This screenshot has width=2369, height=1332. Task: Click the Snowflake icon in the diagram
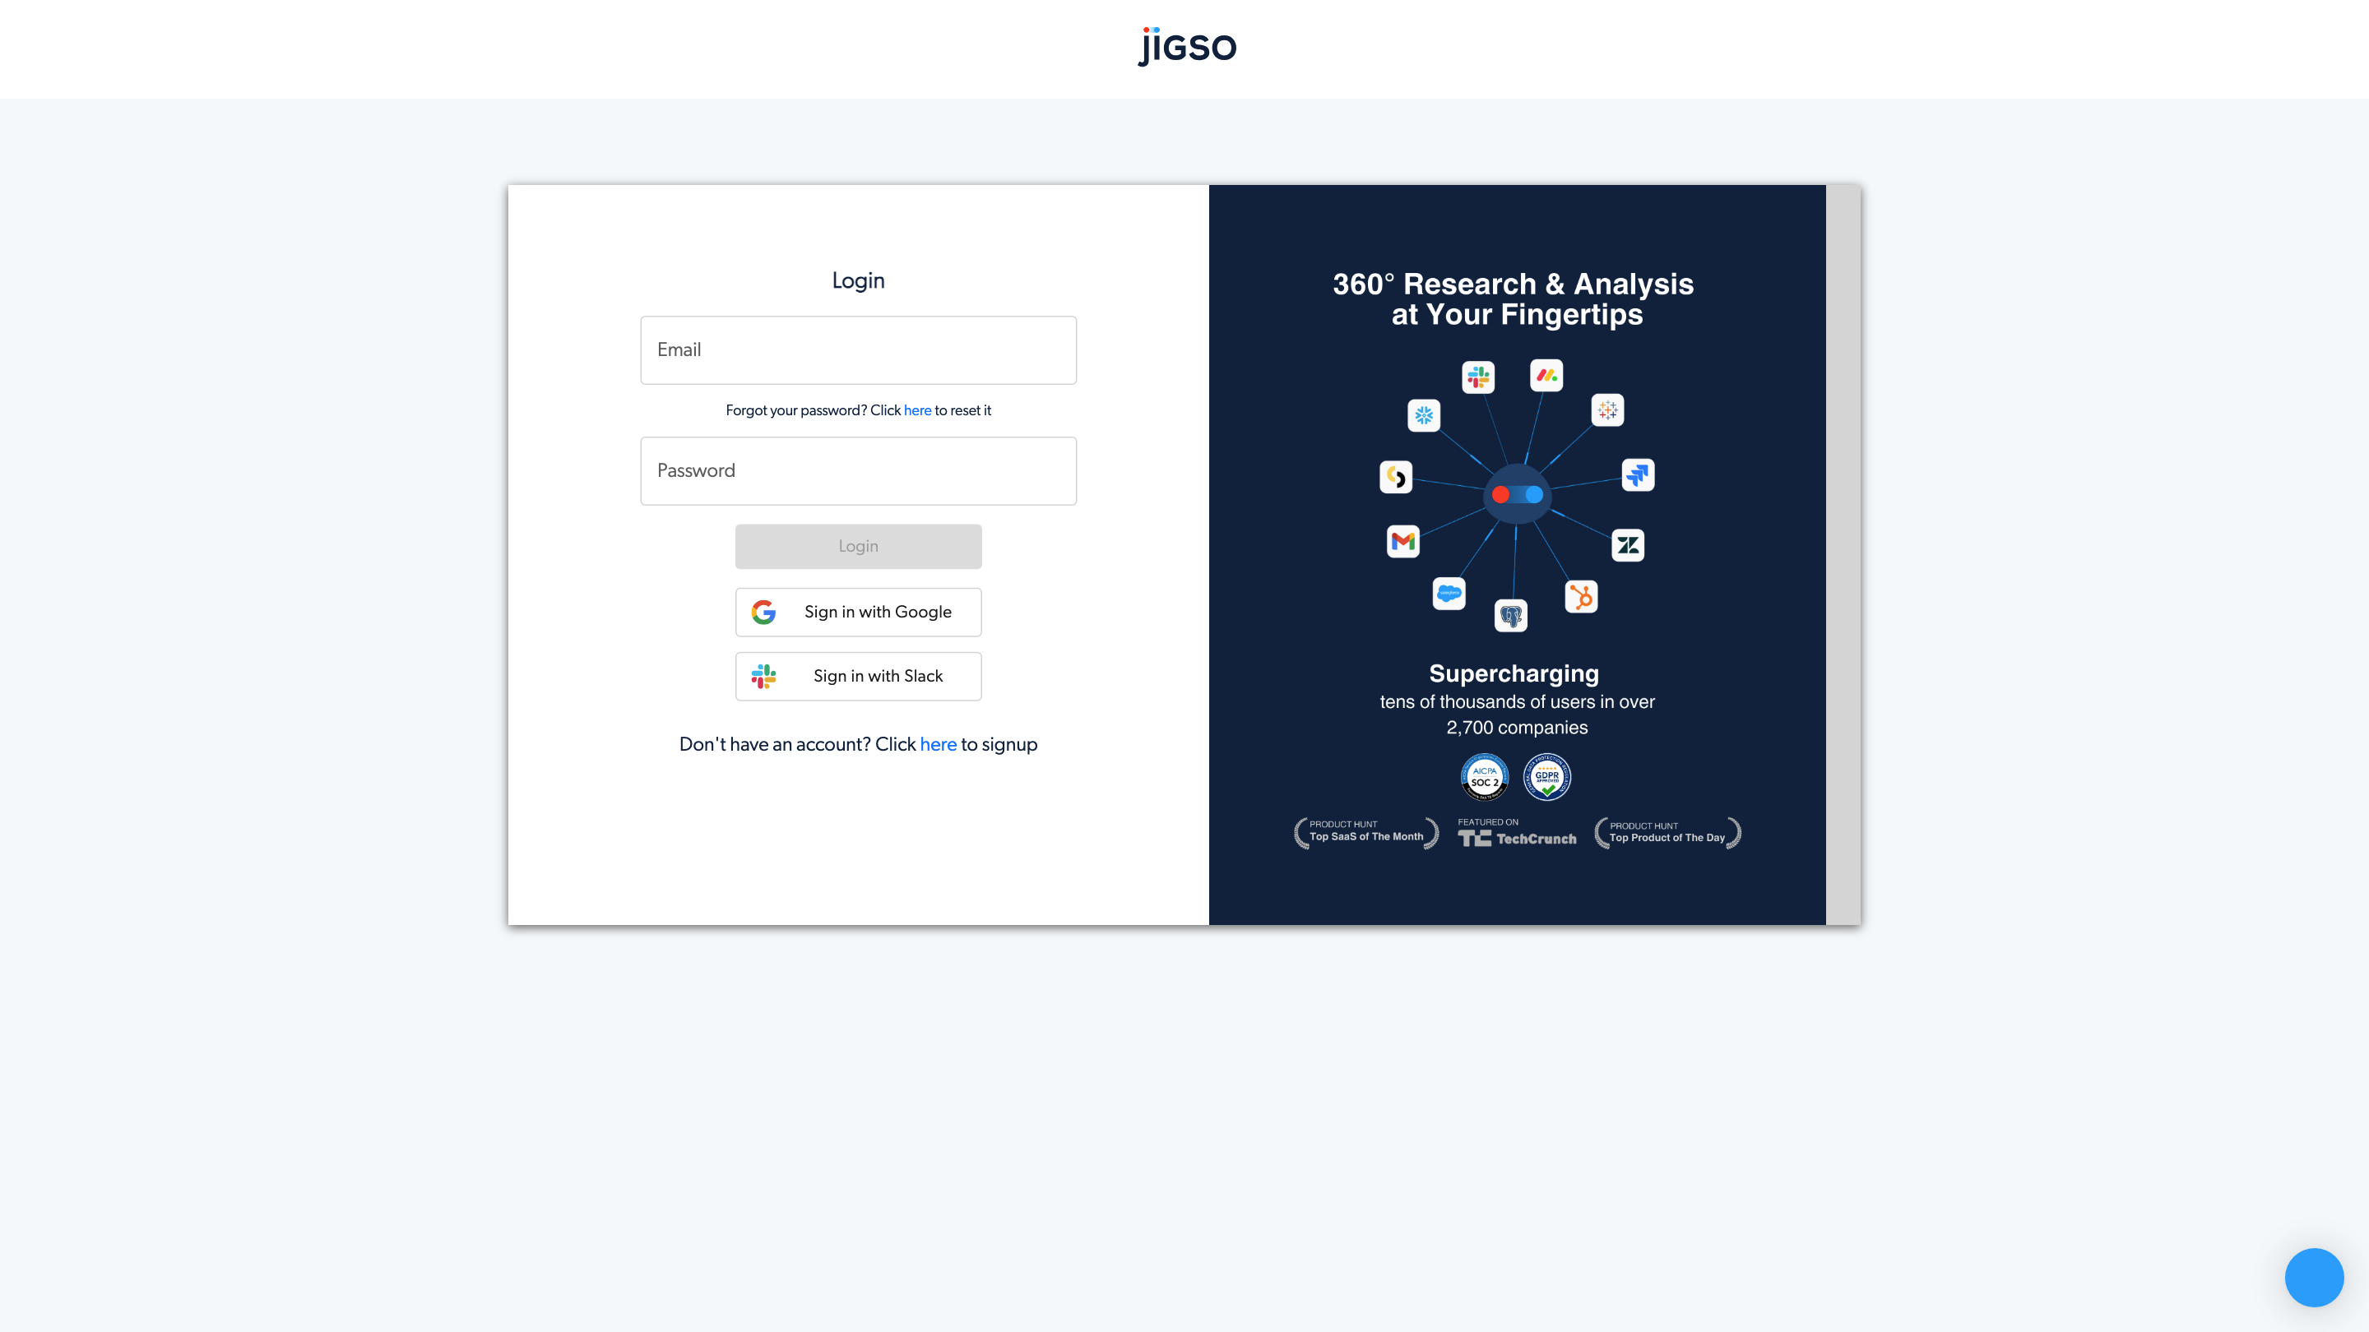click(1424, 415)
